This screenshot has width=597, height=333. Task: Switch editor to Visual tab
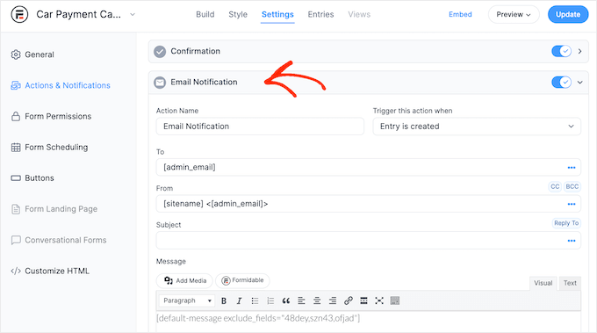click(543, 283)
